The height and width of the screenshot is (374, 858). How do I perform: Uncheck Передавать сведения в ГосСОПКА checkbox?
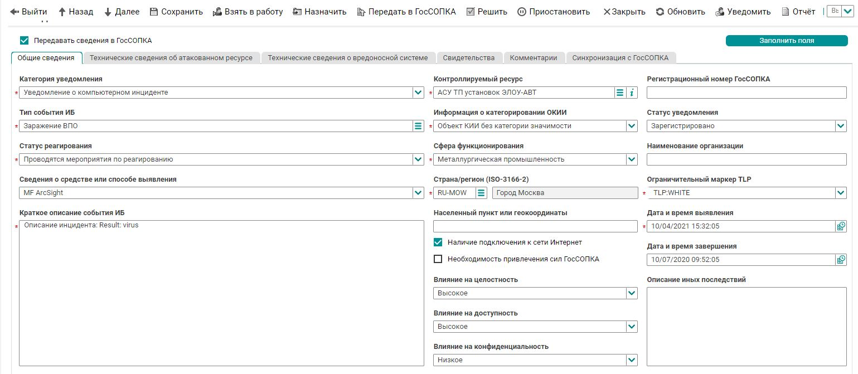click(x=24, y=40)
